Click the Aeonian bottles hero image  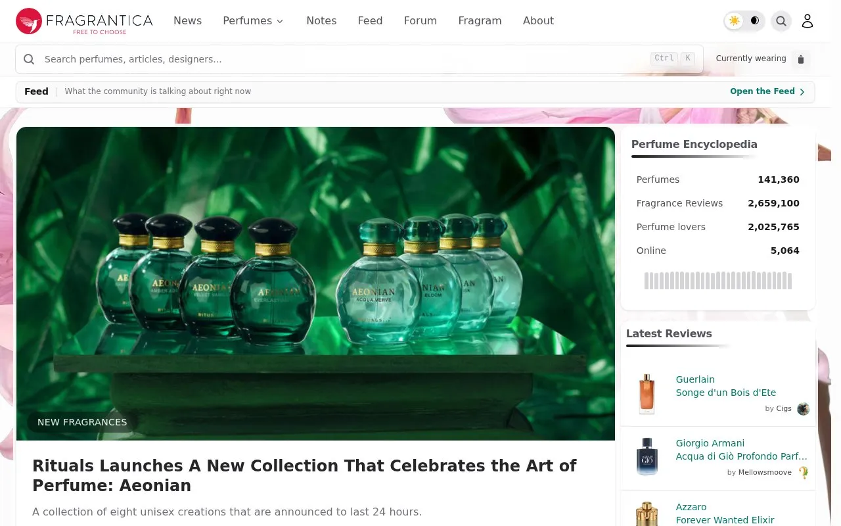click(315, 283)
